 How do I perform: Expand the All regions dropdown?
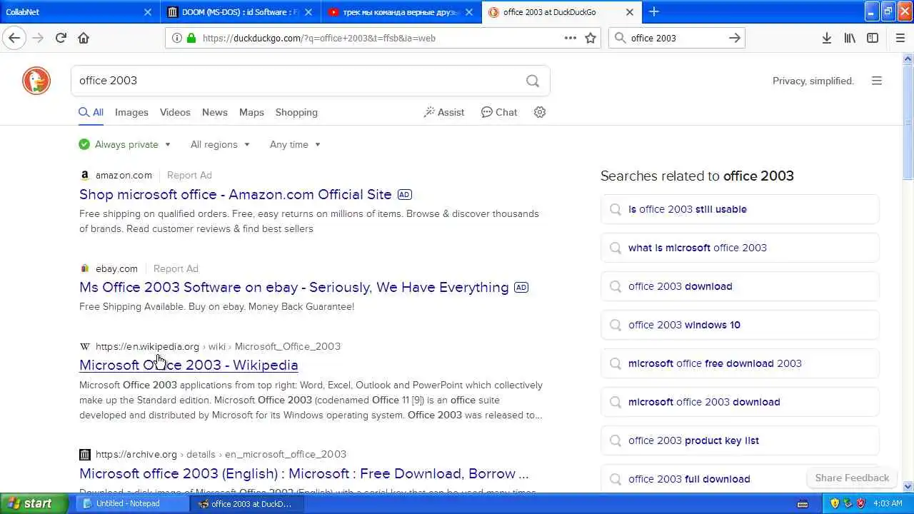click(x=220, y=144)
